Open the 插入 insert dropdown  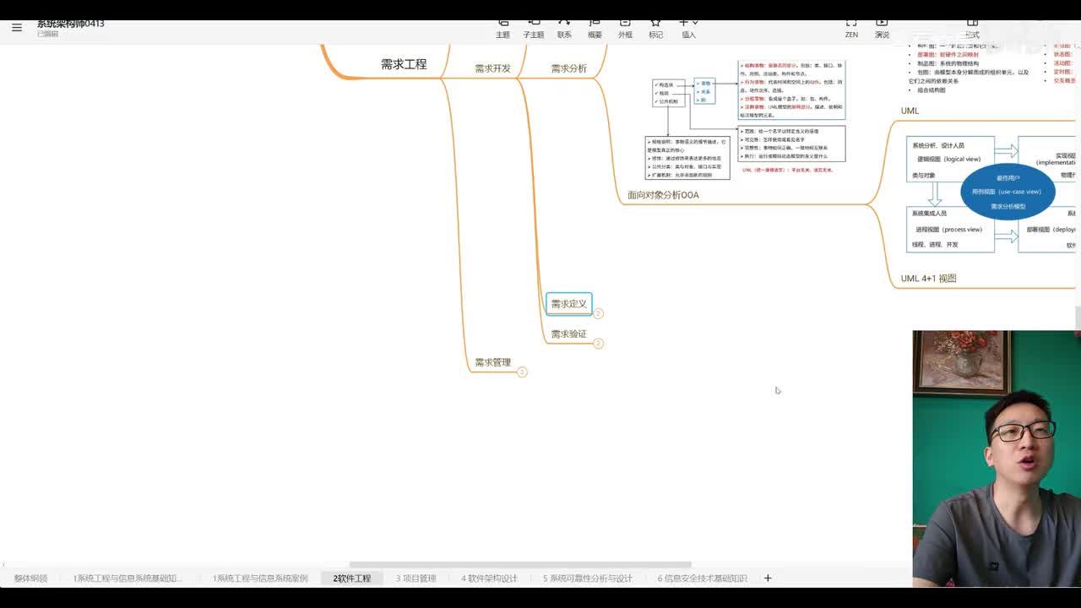689,28
